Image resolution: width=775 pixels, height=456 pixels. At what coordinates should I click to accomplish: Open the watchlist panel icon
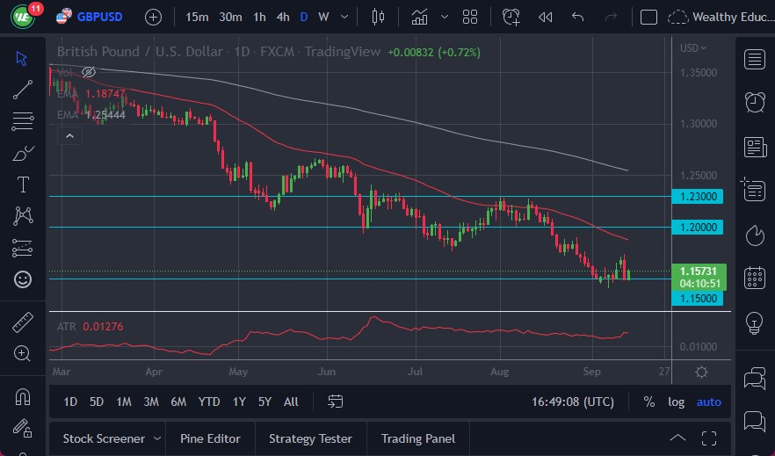tap(754, 59)
